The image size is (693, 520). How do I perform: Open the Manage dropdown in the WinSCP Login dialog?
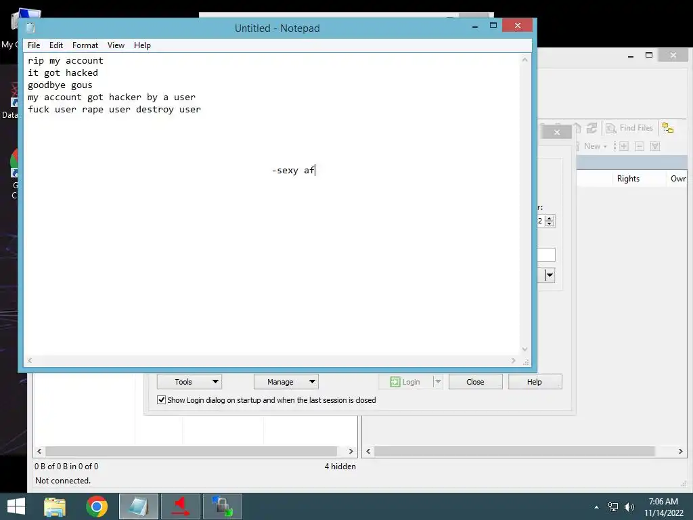[286, 382]
